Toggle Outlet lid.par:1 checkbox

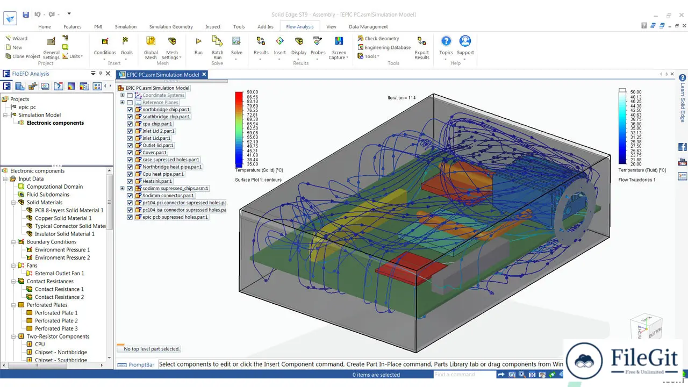(130, 146)
